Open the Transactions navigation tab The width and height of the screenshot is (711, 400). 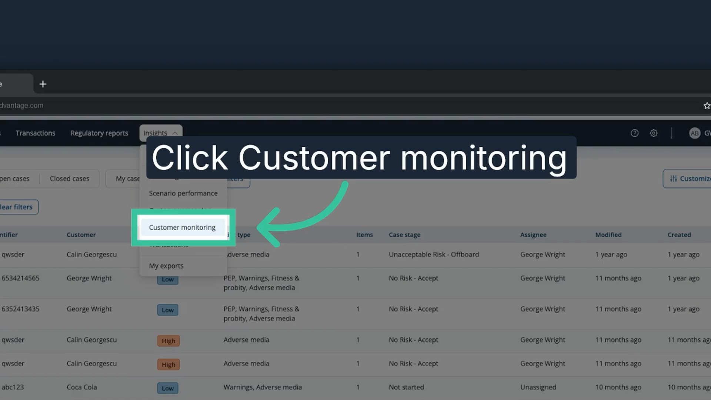click(x=36, y=133)
